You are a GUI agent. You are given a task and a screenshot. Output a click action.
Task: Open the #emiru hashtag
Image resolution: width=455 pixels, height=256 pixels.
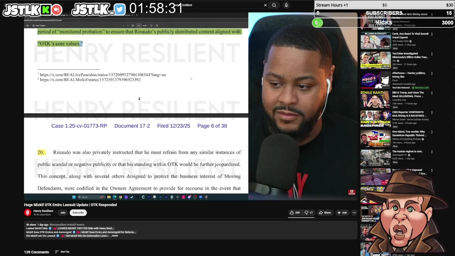coord(80,225)
